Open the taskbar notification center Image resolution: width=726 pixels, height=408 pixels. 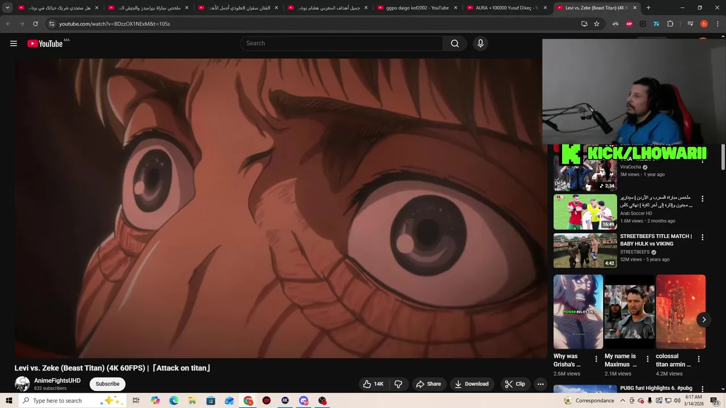pos(714,401)
